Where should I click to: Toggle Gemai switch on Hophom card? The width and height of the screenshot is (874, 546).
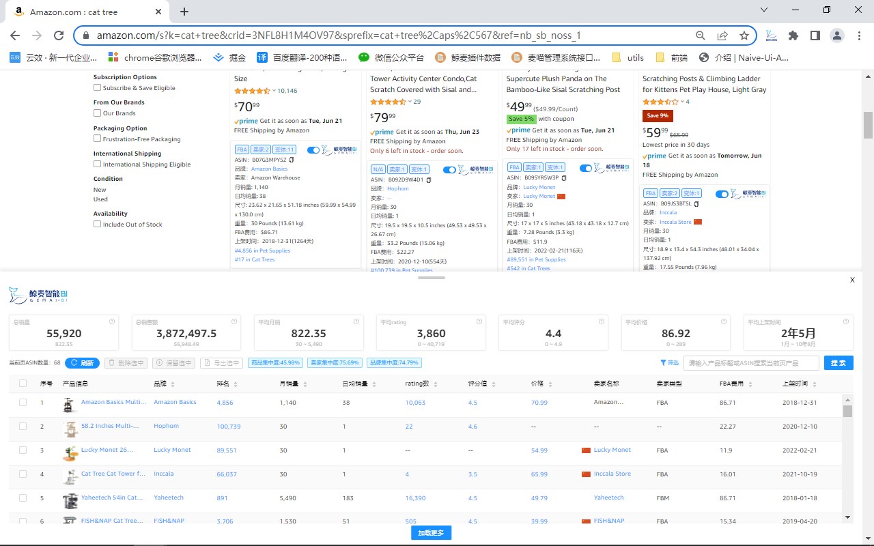coord(449,170)
